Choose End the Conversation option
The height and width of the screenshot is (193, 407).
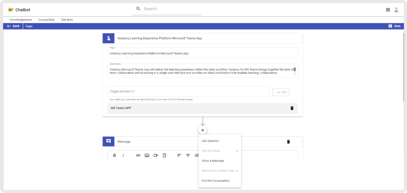[x=216, y=181]
